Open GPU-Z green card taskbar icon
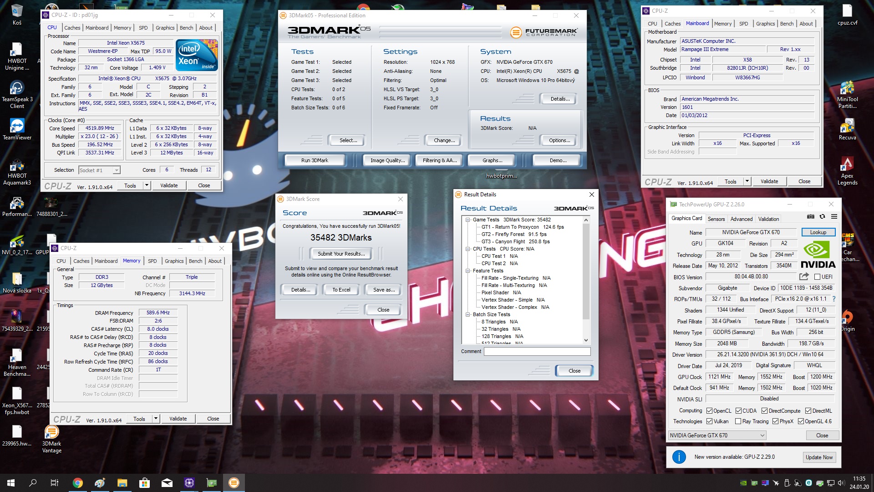The width and height of the screenshot is (874, 492). tap(212, 483)
